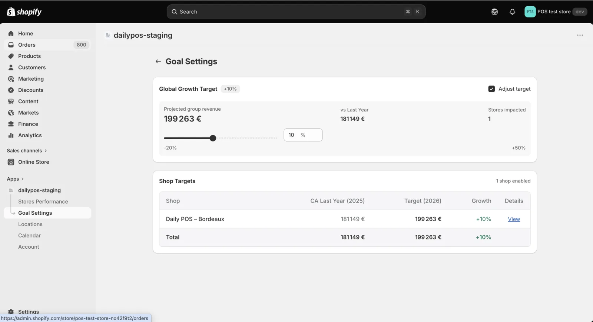Click the Target (2026) column header
This screenshot has width=593, height=322.
coord(423,201)
